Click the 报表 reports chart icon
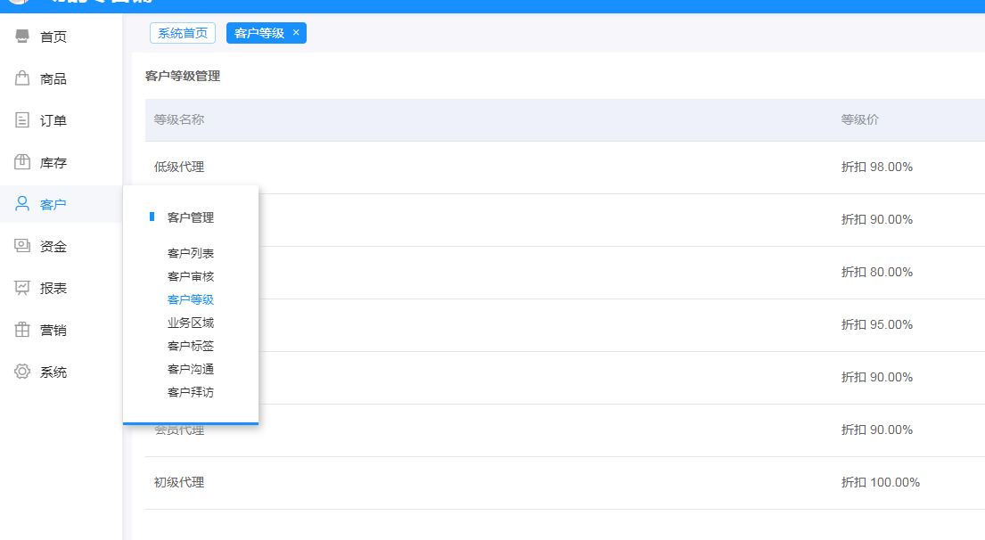Image resolution: width=985 pixels, height=540 pixels. 22,288
